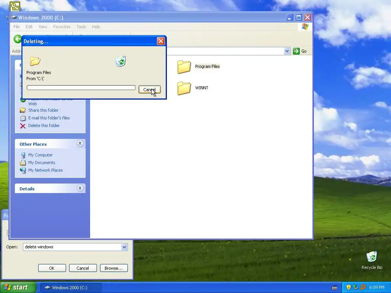391x293 pixels.
Task: Click the Share this folder icon
Action: [23, 110]
